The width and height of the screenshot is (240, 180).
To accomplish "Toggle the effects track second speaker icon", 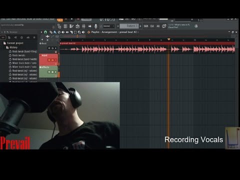I will tap(52, 72).
